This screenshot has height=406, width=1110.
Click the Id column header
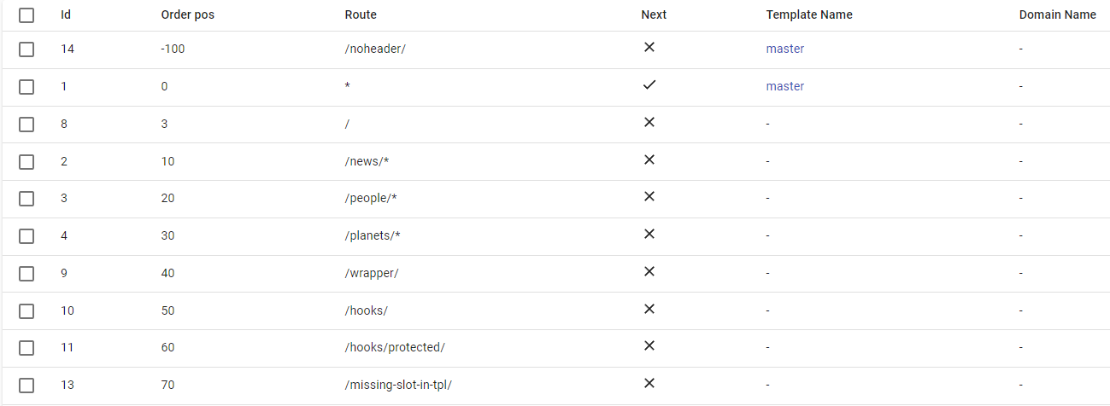pos(66,14)
